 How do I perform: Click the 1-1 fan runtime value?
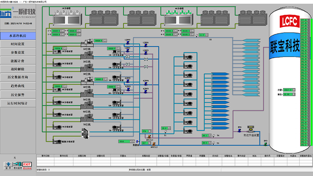tap(58, 31)
